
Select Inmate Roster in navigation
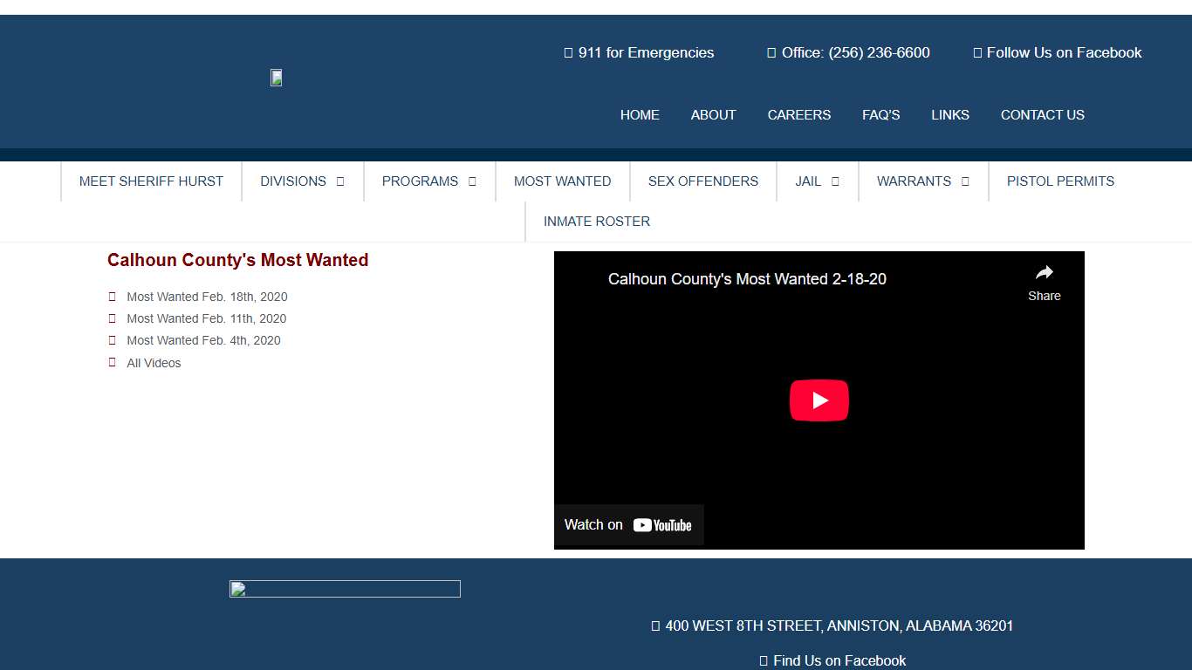click(596, 222)
